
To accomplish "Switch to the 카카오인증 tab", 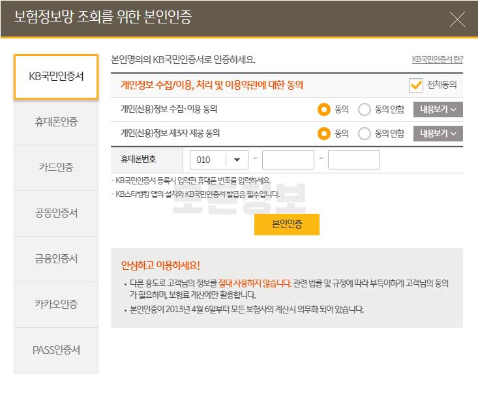I will click(x=56, y=304).
